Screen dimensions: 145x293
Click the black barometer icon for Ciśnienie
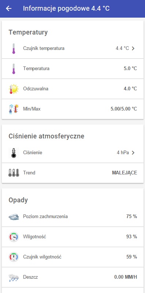[x=14, y=153]
